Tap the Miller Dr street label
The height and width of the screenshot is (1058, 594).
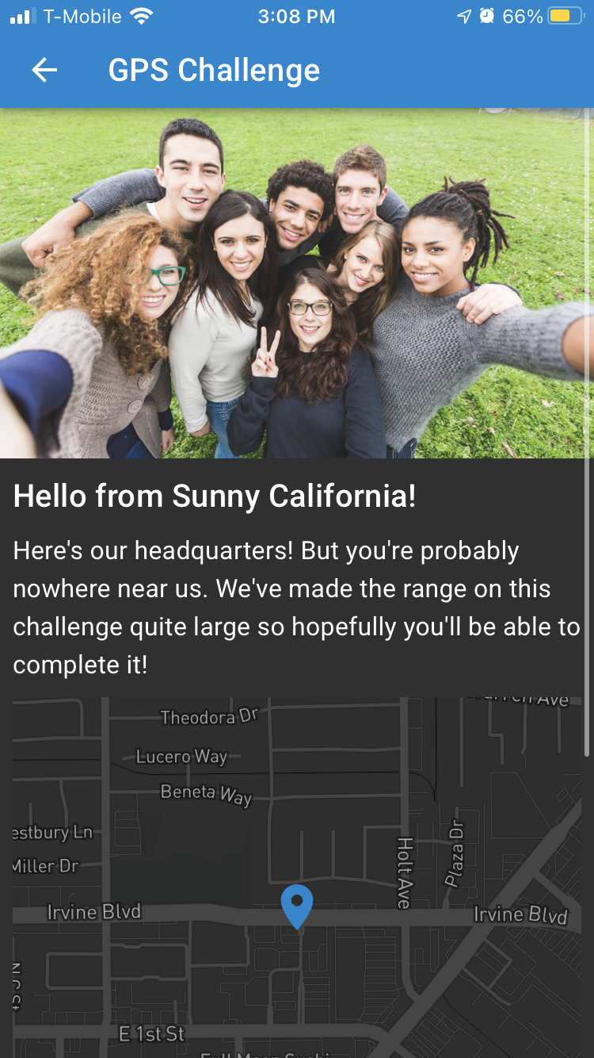click(46, 866)
